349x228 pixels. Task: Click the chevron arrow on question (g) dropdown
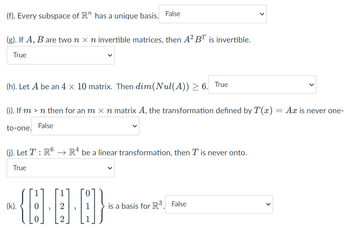[110, 55]
